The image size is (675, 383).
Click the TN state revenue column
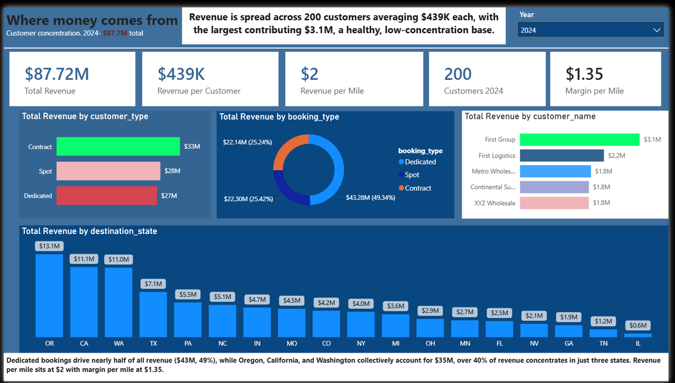[603, 333]
